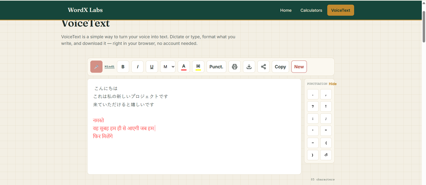Insert a question mark
This screenshot has height=185, width=426.
coord(313,106)
